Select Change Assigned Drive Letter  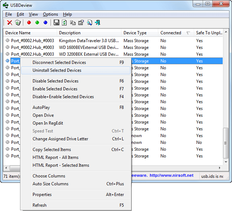60,139
